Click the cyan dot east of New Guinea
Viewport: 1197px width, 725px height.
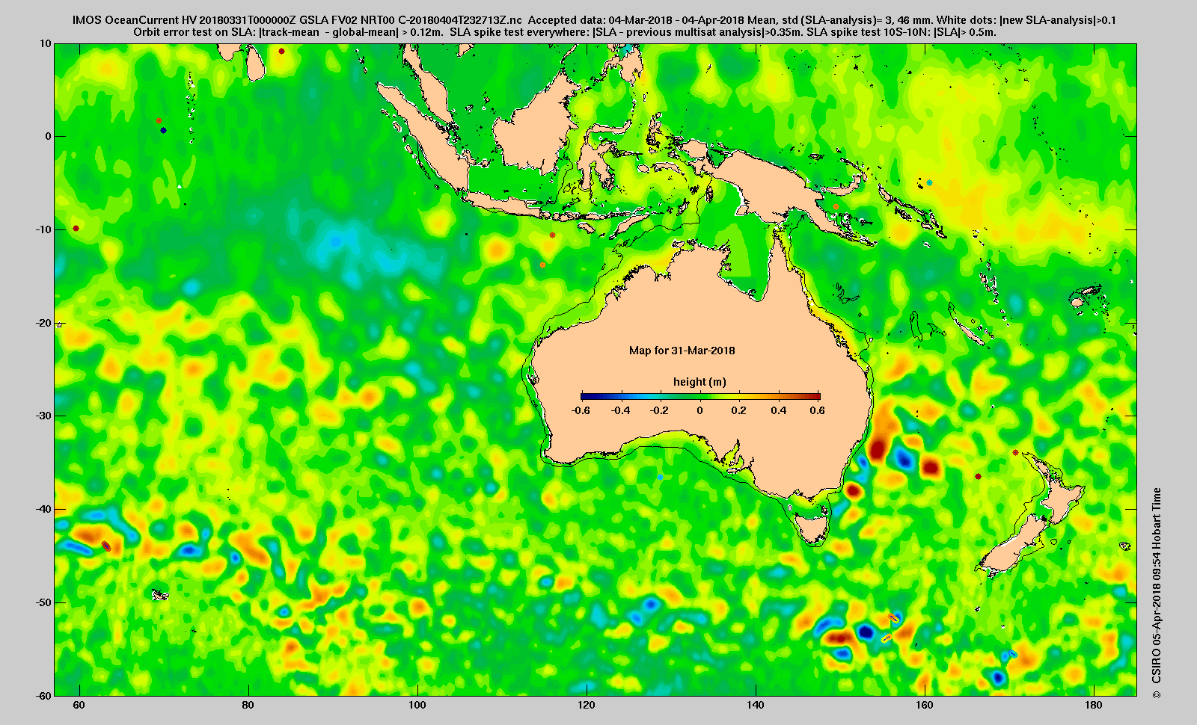click(x=929, y=182)
